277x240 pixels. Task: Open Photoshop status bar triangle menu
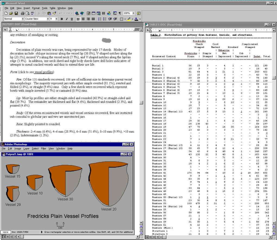click(42, 232)
